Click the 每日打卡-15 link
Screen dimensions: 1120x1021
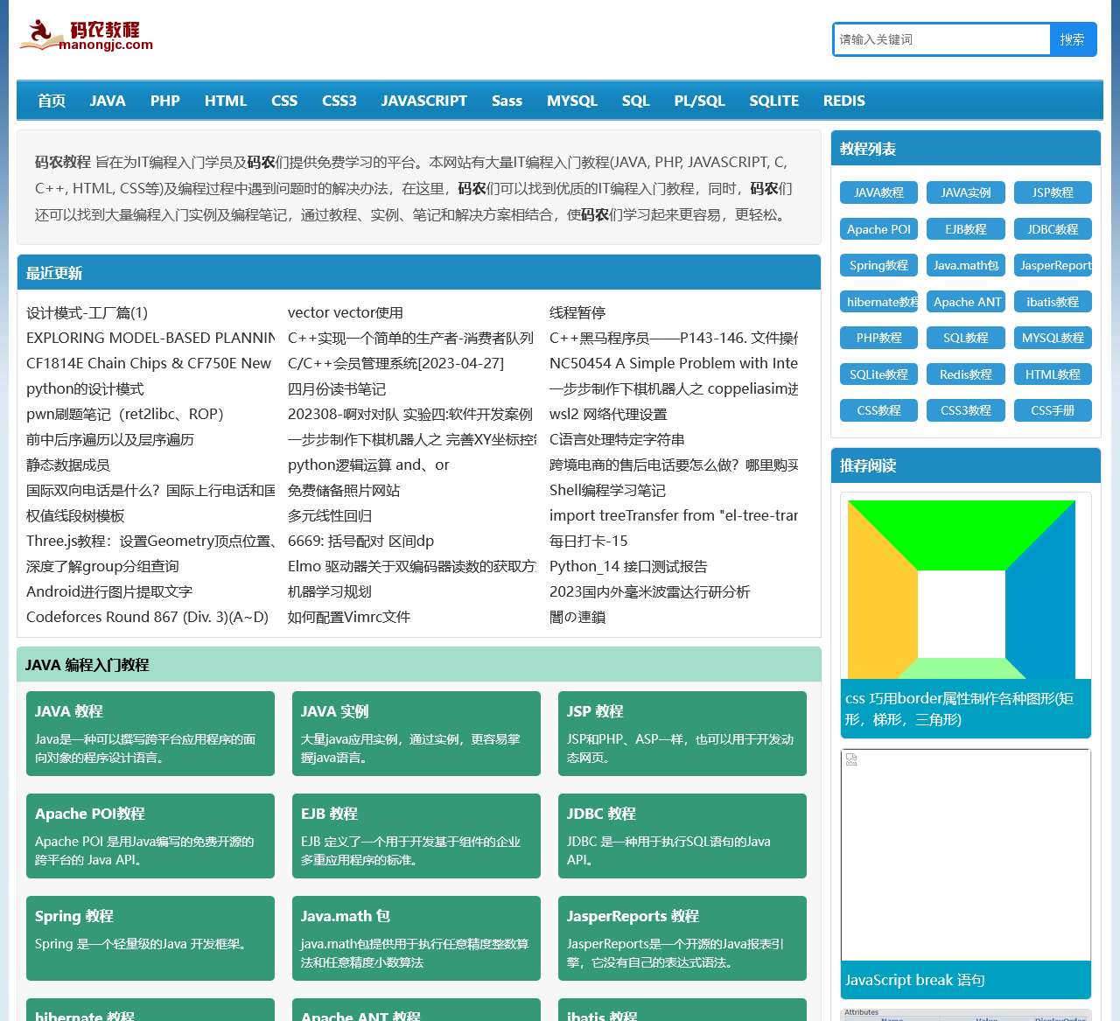click(589, 541)
